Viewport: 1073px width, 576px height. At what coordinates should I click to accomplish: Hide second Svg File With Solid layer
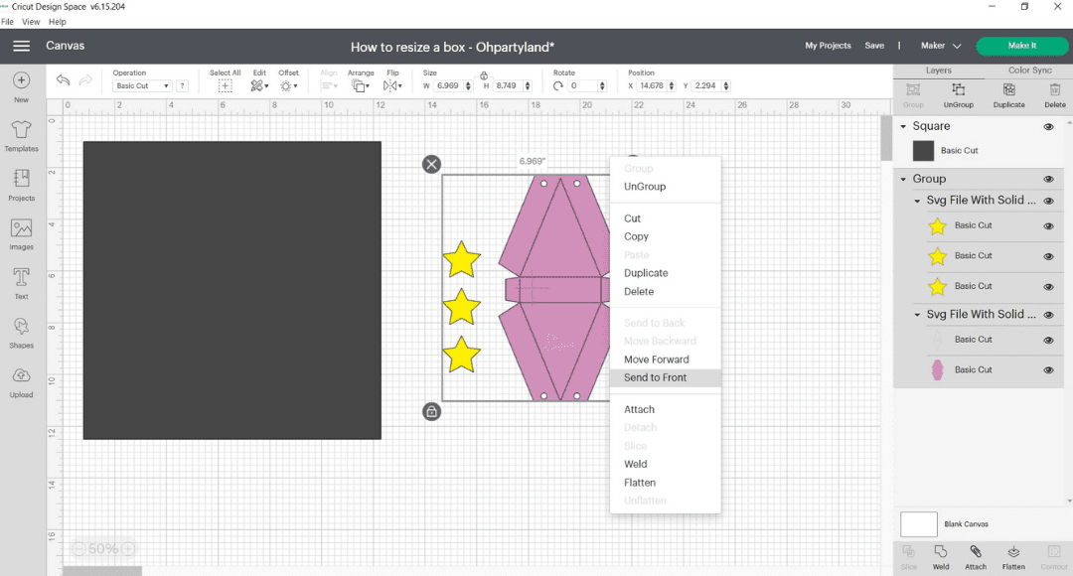1048,315
